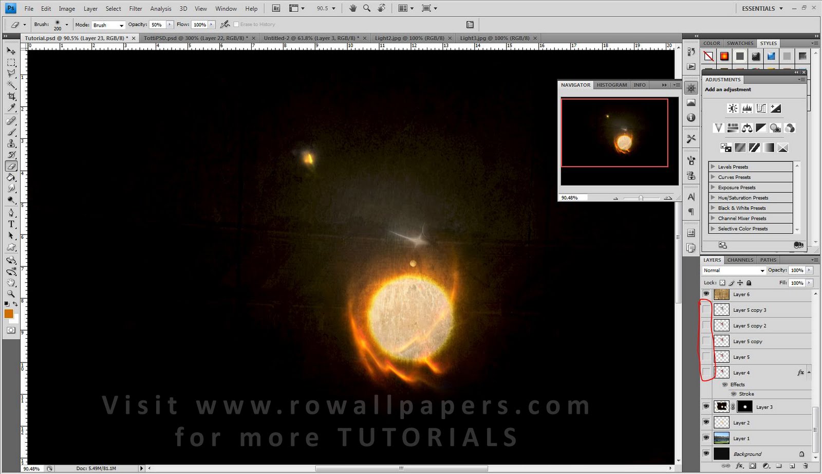Click the foreground orange color swatch
The width and height of the screenshot is (822, 474).
tap(9, 314)
